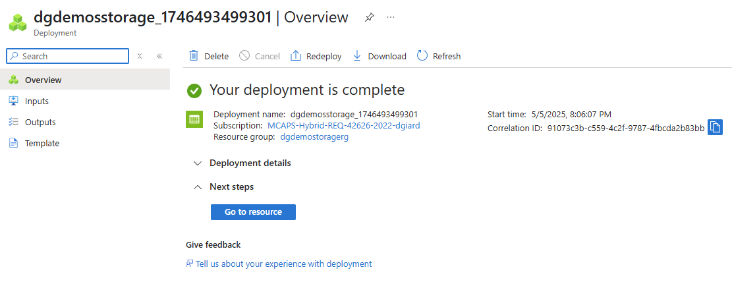Click the Redeploy upload icon
Image resolution: width=732 pixels, height=282 pixels.
click(x=296, y=56)
